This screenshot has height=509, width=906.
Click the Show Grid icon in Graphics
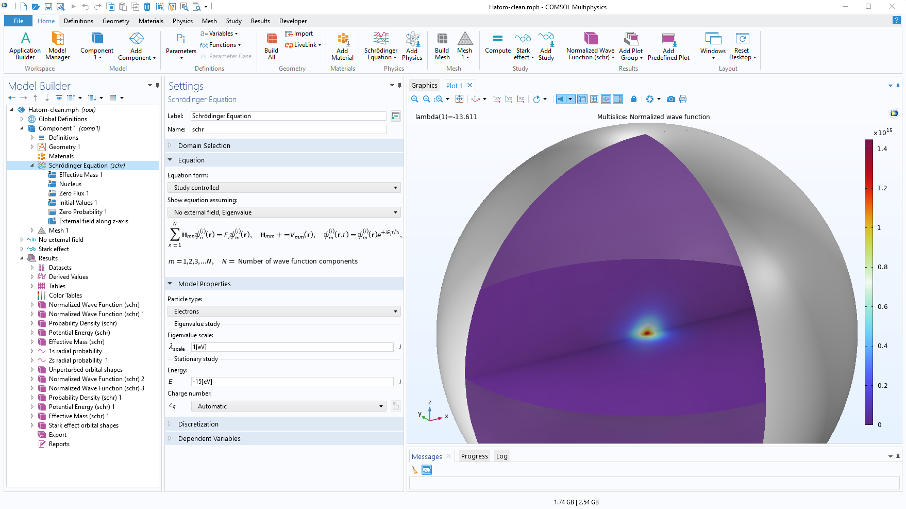coord(594,98)
